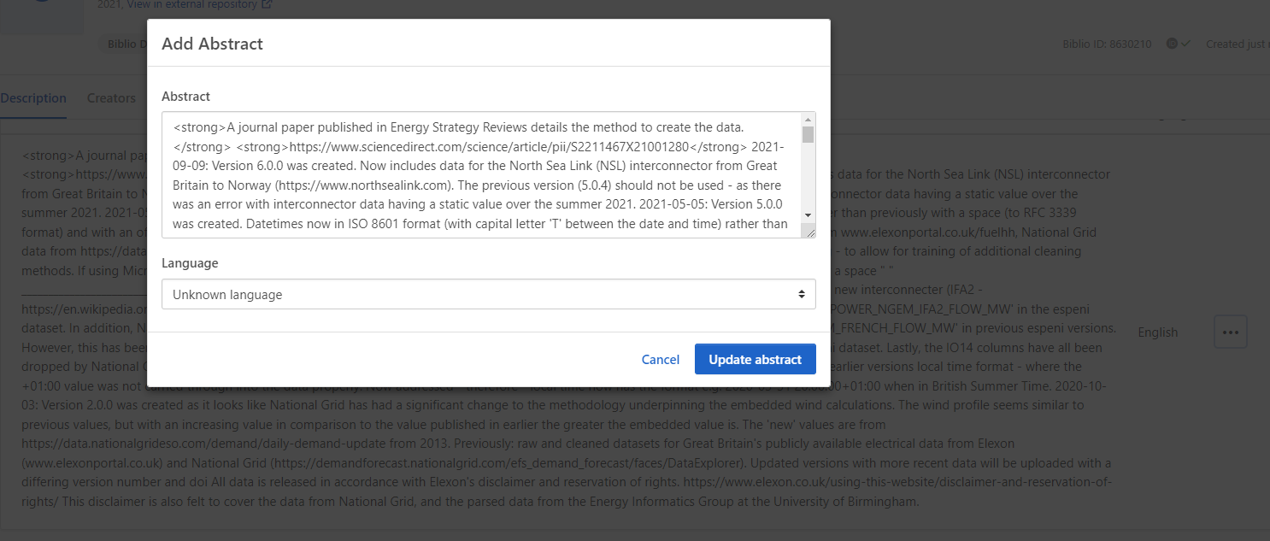Click the status icon next to Biblio ID
The height and width of the screenshot is (541, 1270).
(1172, 44)
